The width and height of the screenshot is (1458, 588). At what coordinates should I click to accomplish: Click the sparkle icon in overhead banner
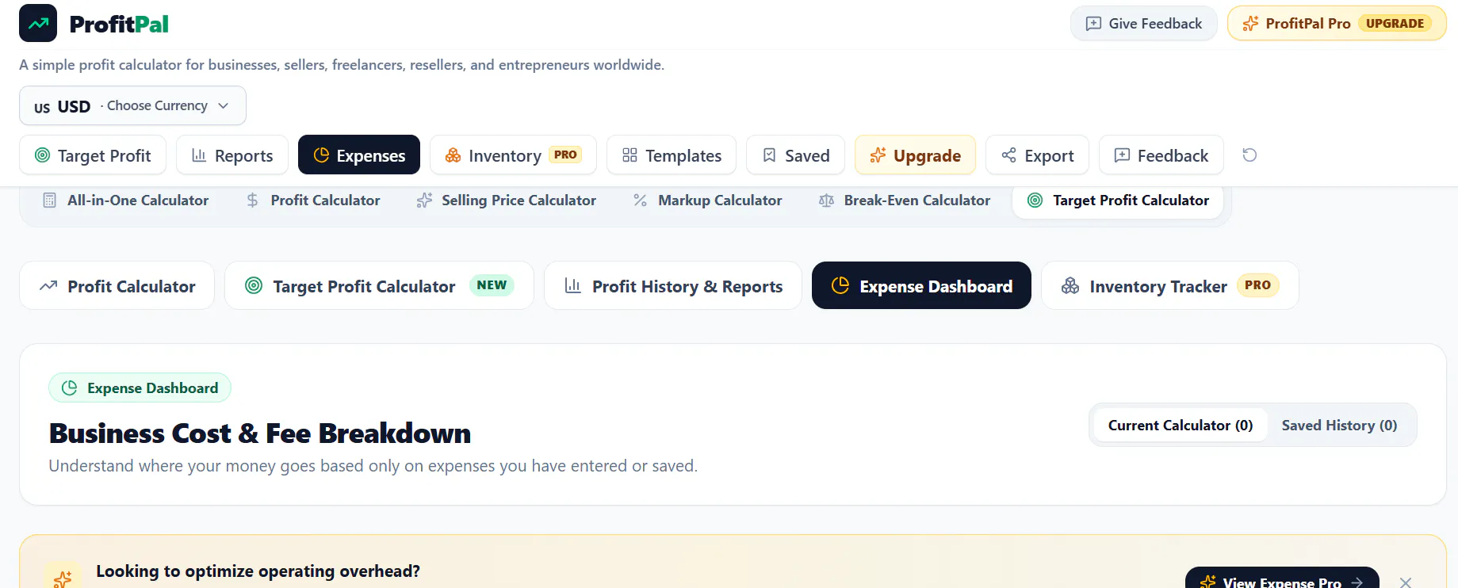click(63, 577)
